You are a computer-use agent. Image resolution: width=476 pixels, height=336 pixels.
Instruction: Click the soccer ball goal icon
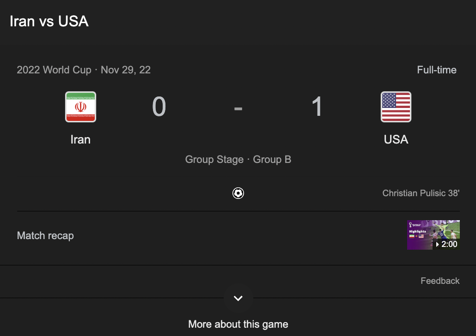click(x=238, y=193)
